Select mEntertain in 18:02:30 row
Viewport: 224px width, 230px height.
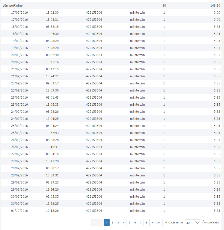[137, 13]
